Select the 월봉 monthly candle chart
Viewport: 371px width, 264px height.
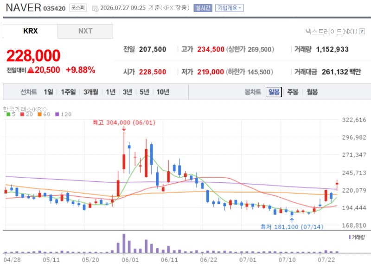point(312,92)
